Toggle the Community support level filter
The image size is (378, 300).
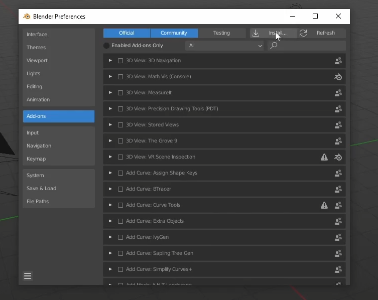coord(174,33)
